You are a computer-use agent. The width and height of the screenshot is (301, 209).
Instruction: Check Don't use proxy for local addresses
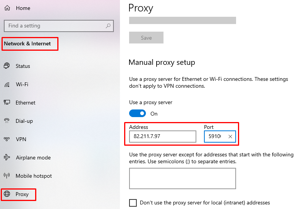tap(133, 203)
